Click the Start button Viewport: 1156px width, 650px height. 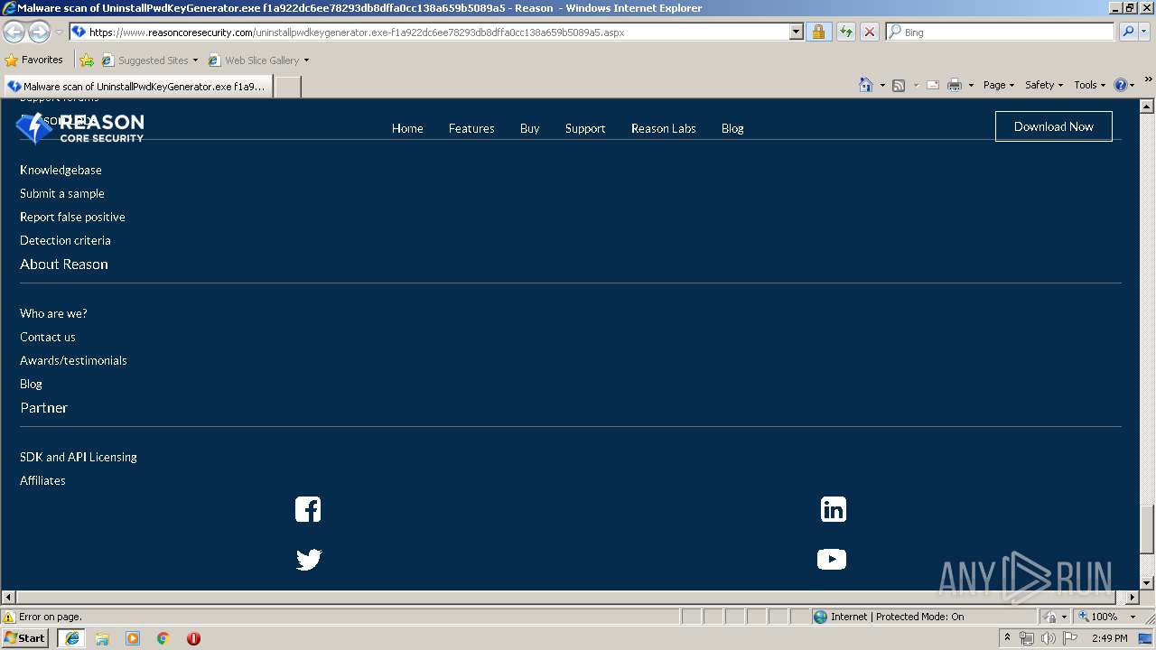(25, 638)
